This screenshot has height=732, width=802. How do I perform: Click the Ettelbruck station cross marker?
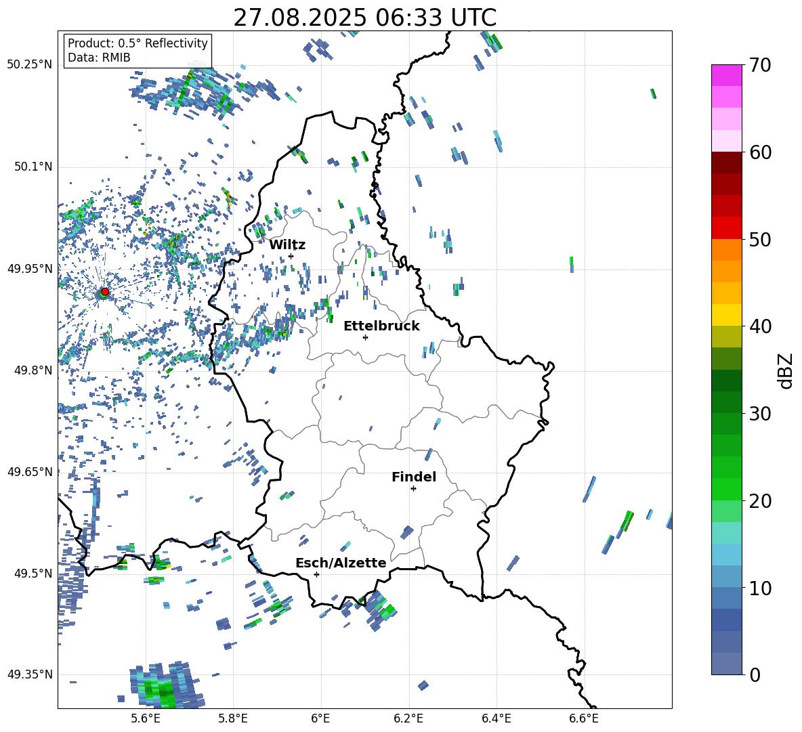[x=365, y=337]
